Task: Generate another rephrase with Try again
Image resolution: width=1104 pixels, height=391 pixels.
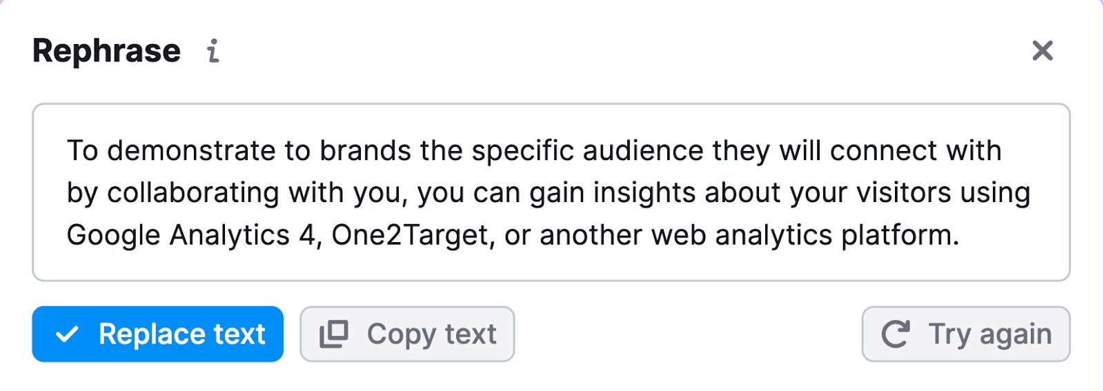Action: (x=966, y=334)
